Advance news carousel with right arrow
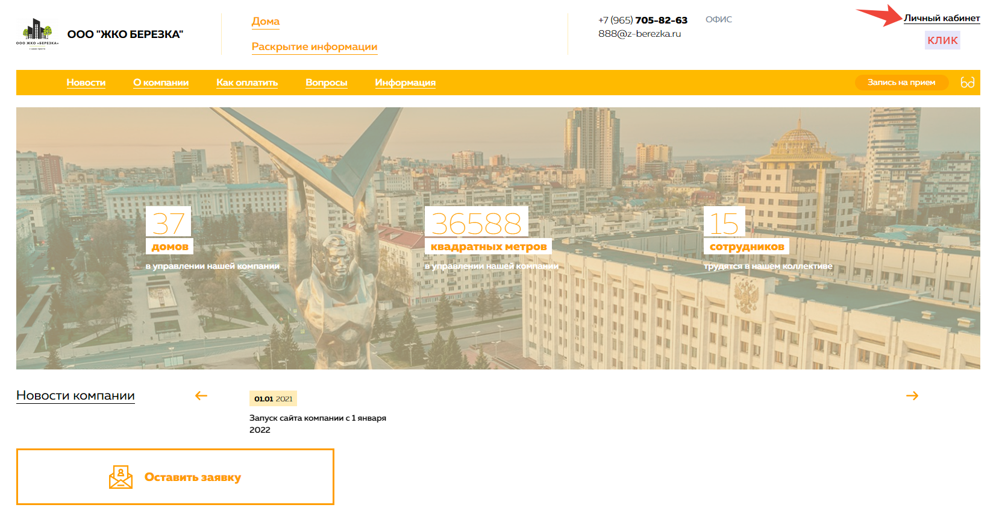The width and height of the screenshot is (1002, 531). [912, 395]
